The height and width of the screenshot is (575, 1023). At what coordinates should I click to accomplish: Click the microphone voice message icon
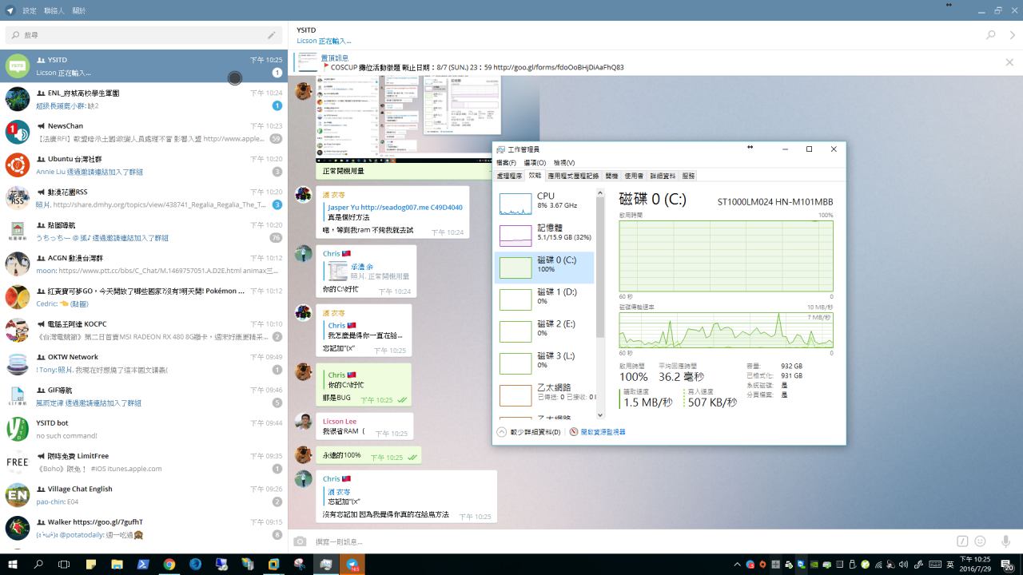(x=1005, y=541)
